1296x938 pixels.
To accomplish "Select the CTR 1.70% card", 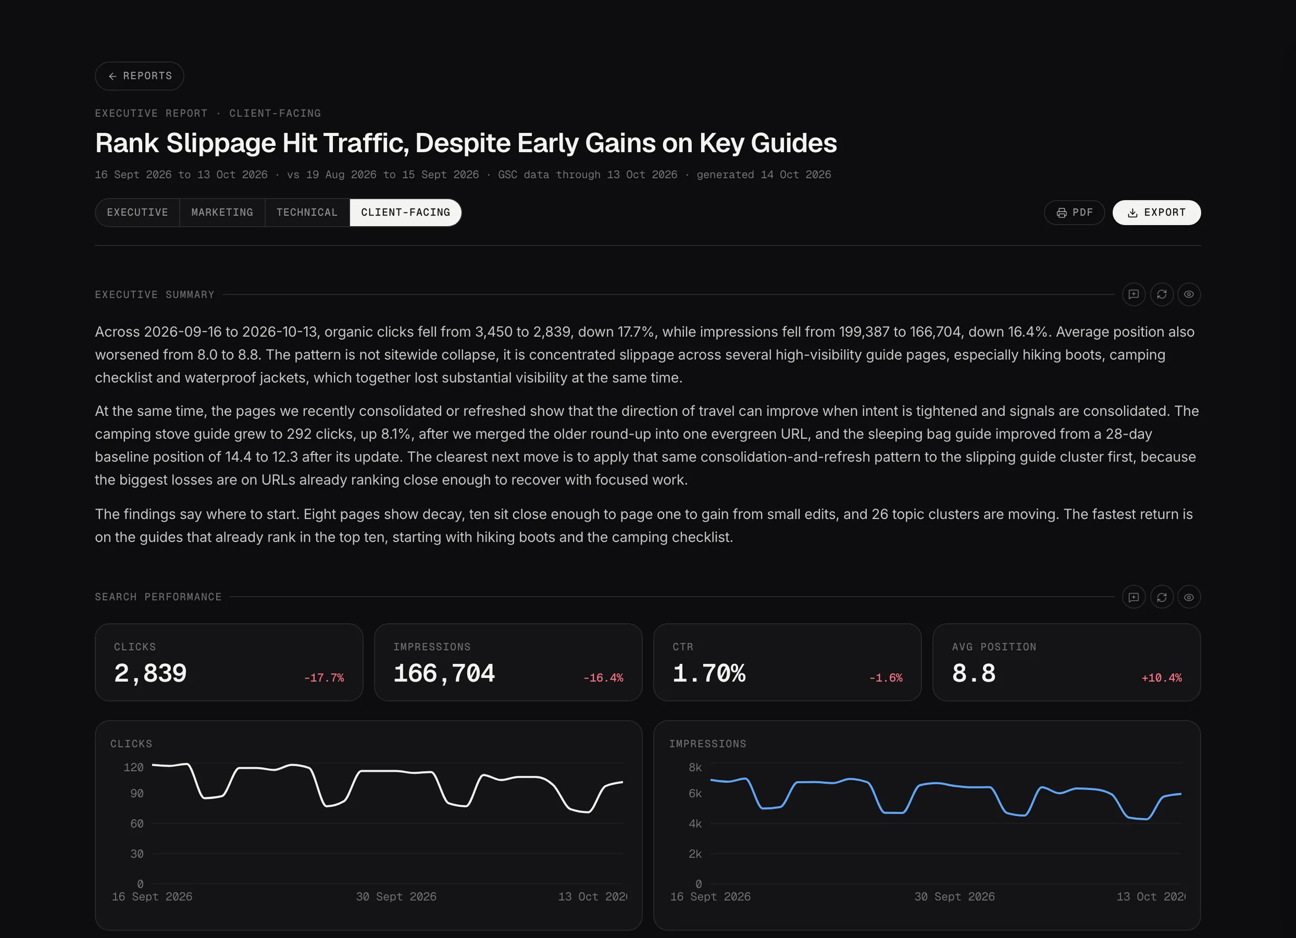I will coord(788,662).
